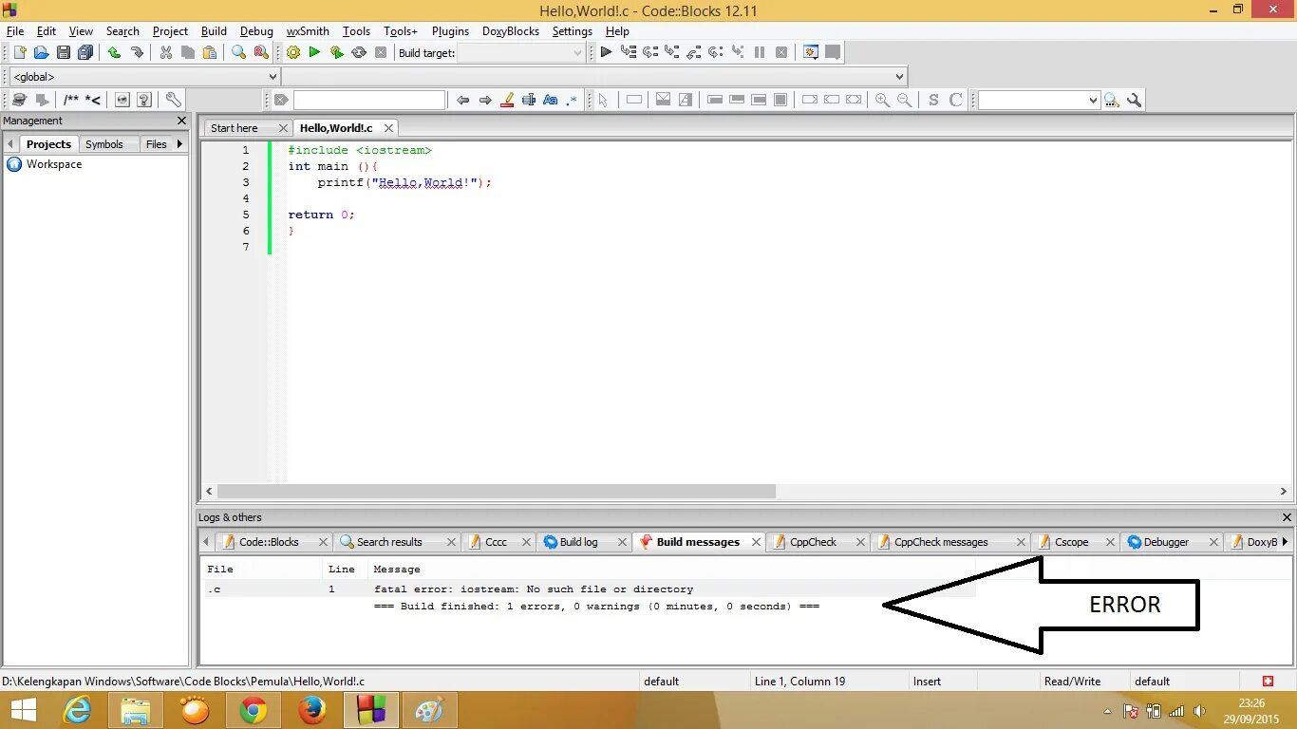Open the Settings menu
The width and height of the screenshot is (1297, 729).
[573, 31]
